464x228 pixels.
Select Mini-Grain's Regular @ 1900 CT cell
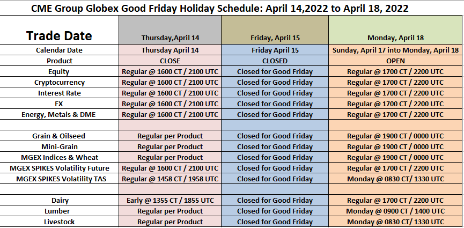tap(395, 146)
